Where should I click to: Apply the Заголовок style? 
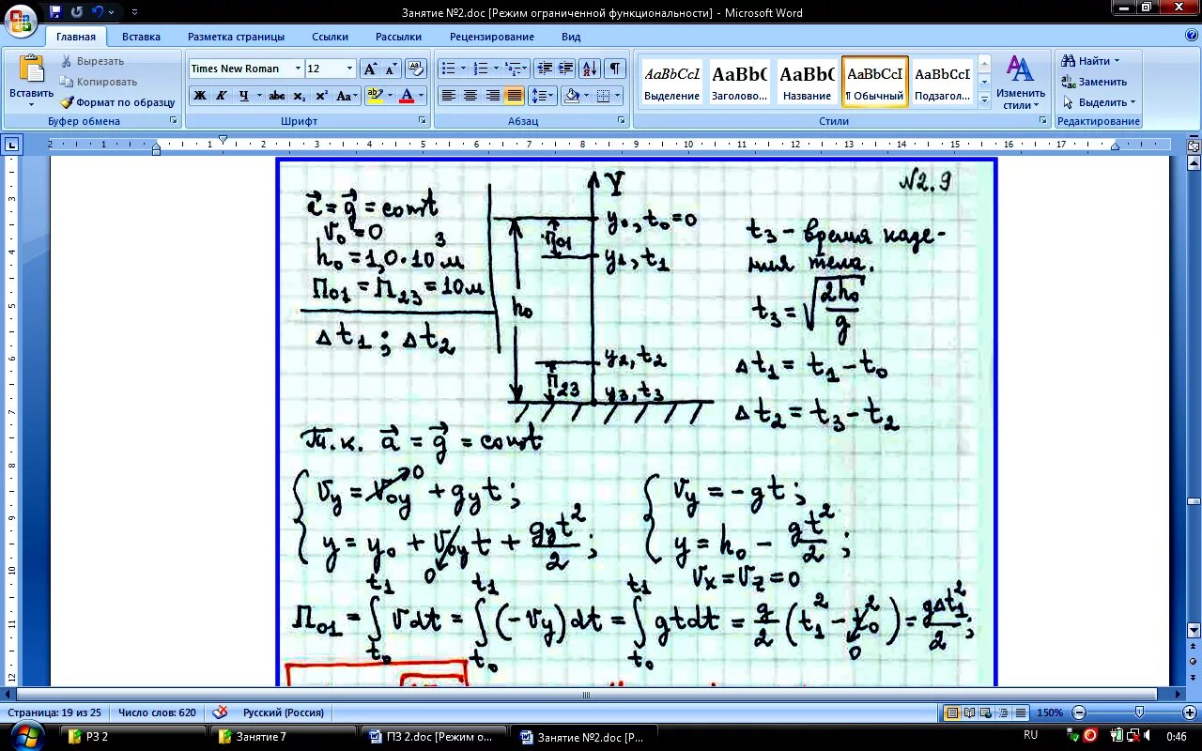(x=739, y=83)
